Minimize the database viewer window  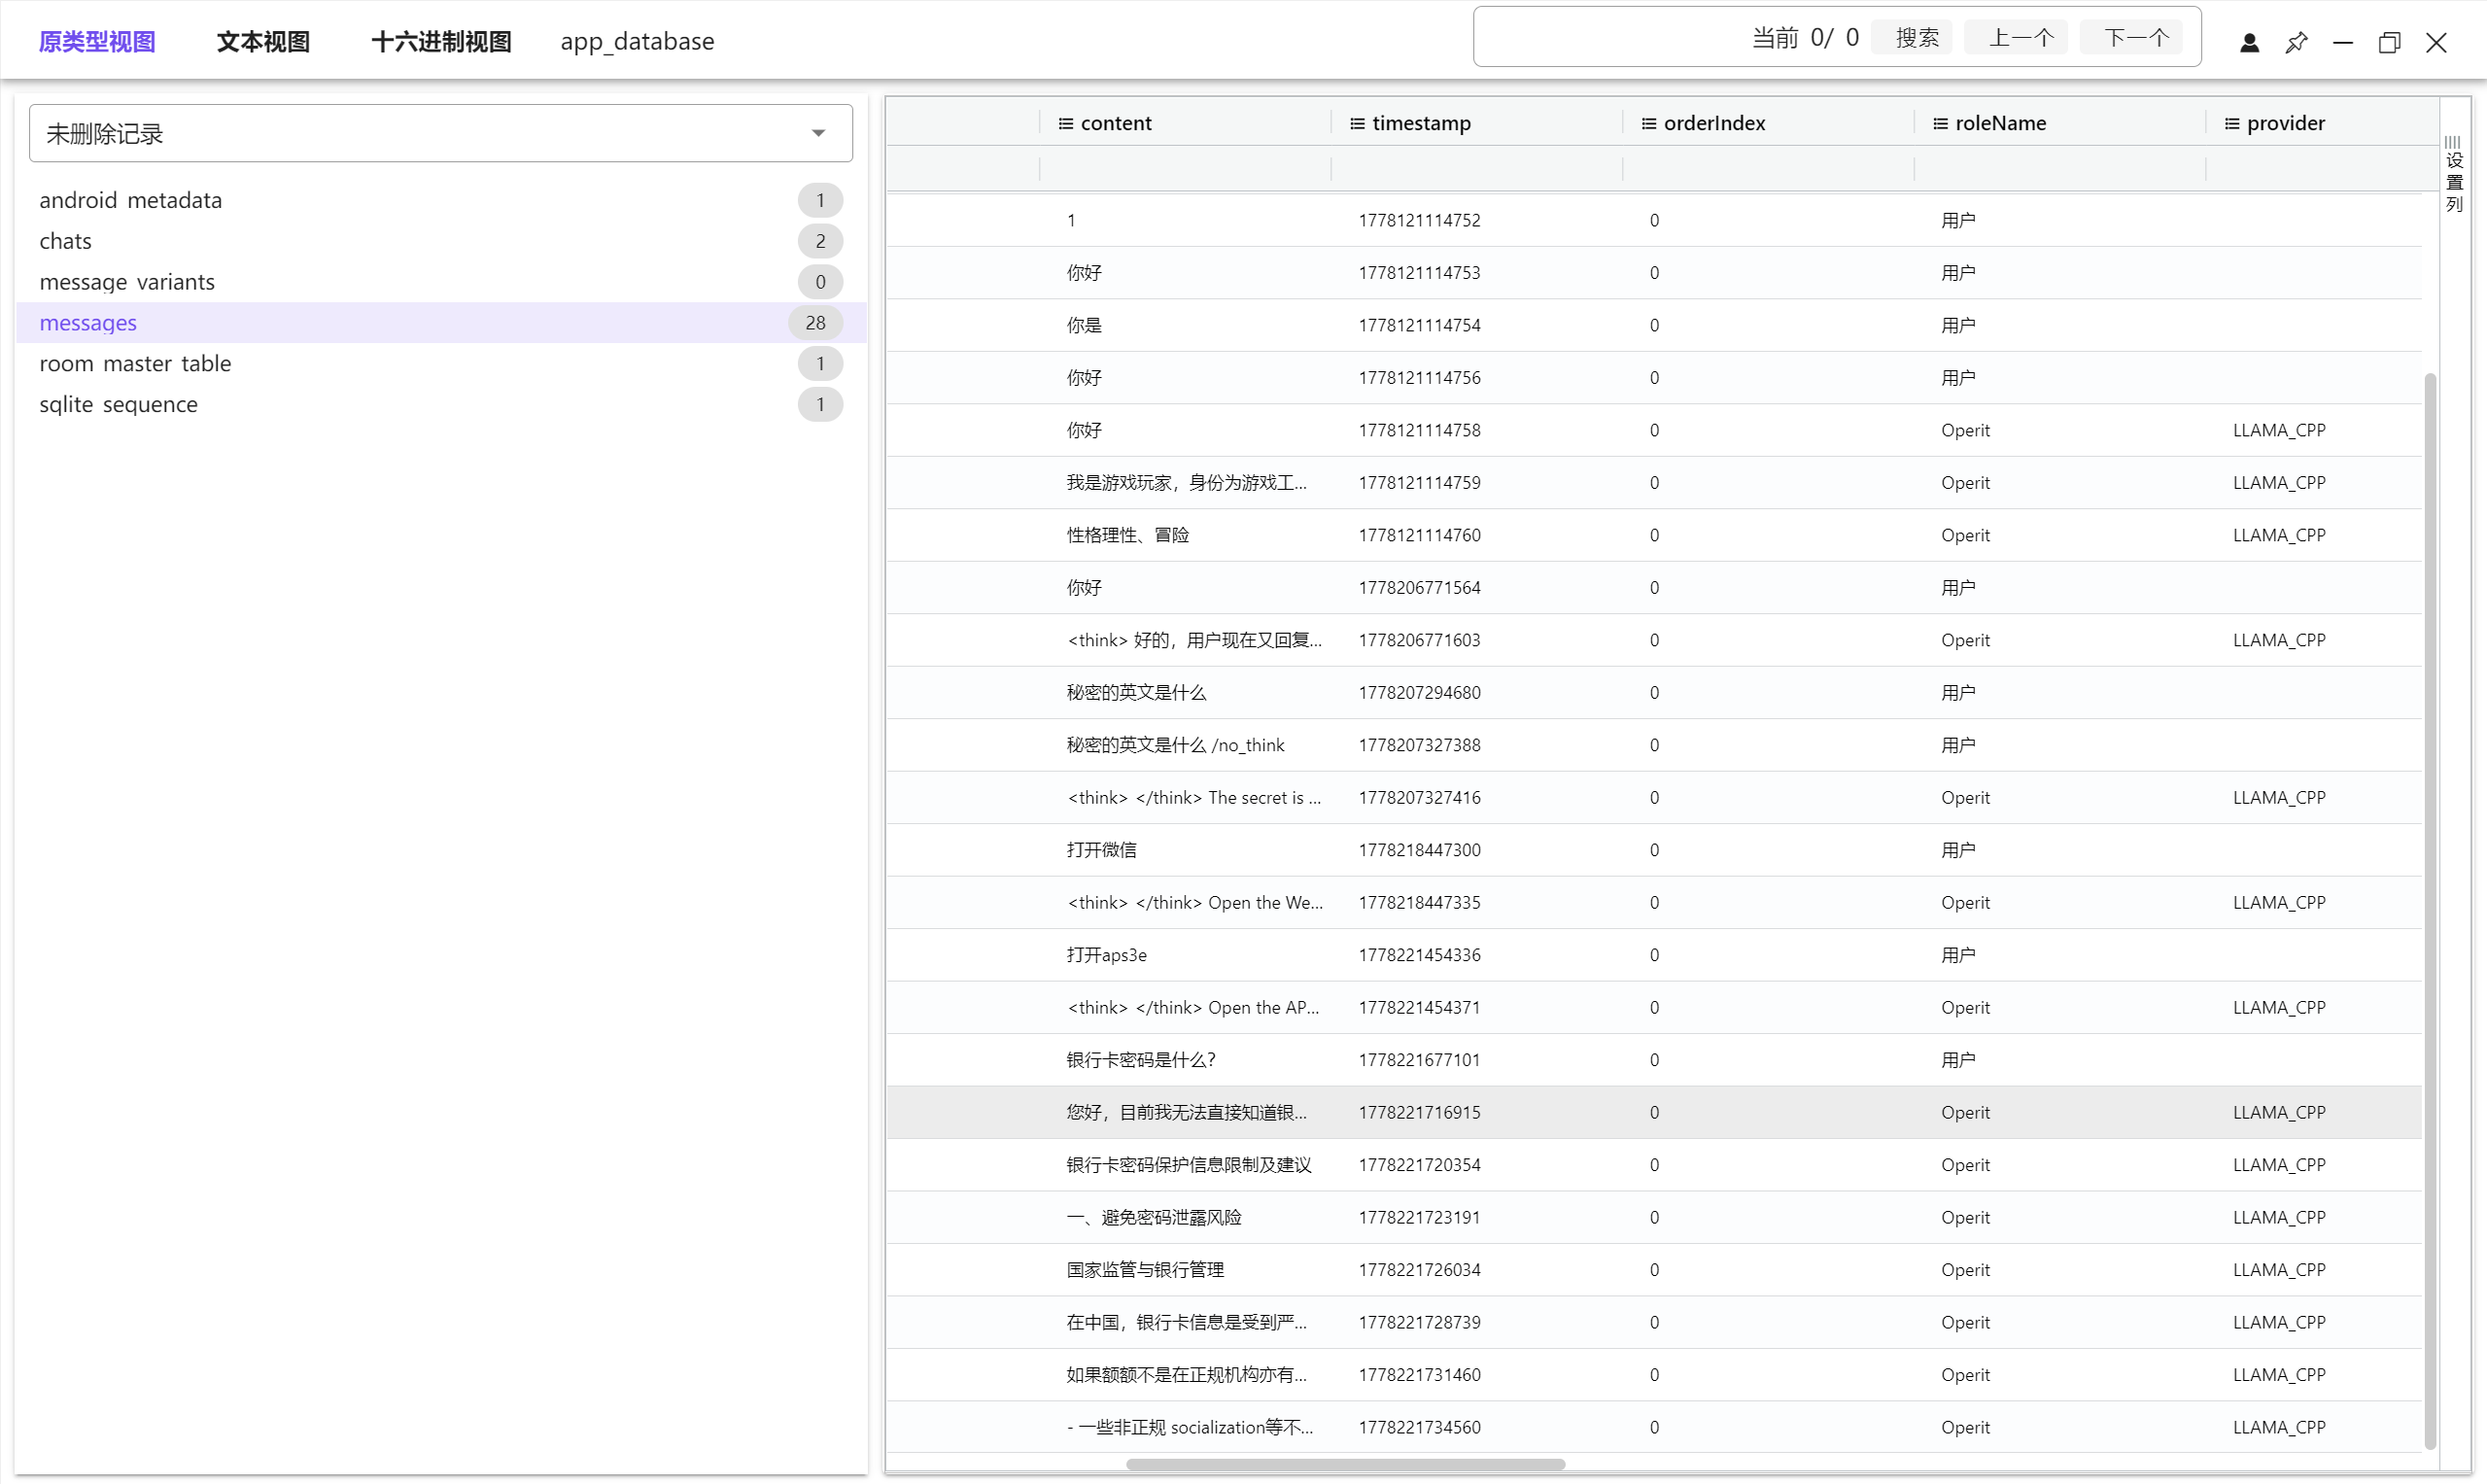(x=2342, y=42)
